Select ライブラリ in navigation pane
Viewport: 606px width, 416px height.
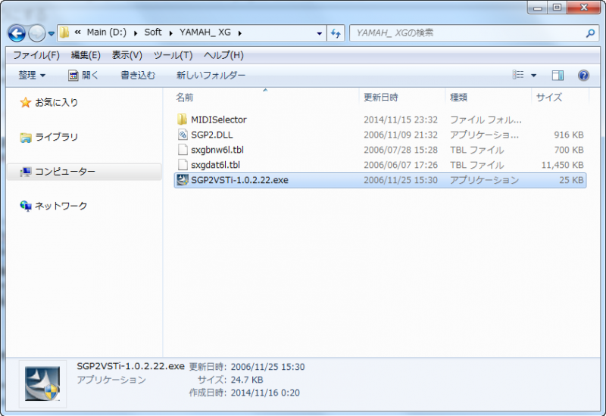(x=56, y=137)
